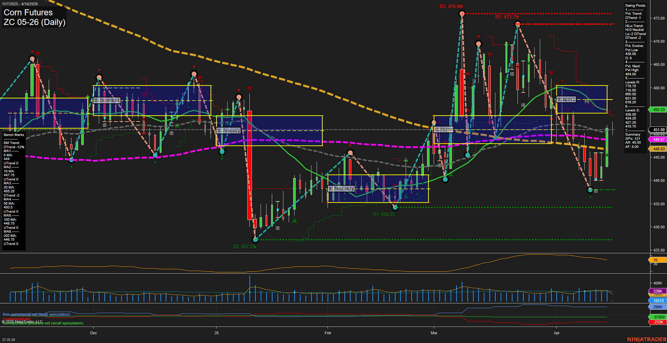Screen dimensions: 667x343
Task: Toggle the Nonreportable positions net (small speculators) legend
Action: (x=43, y=323)
